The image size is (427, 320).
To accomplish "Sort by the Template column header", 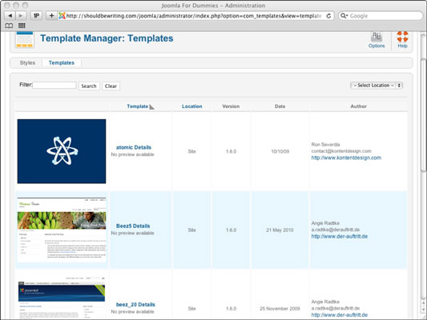I will click(138, 106).
